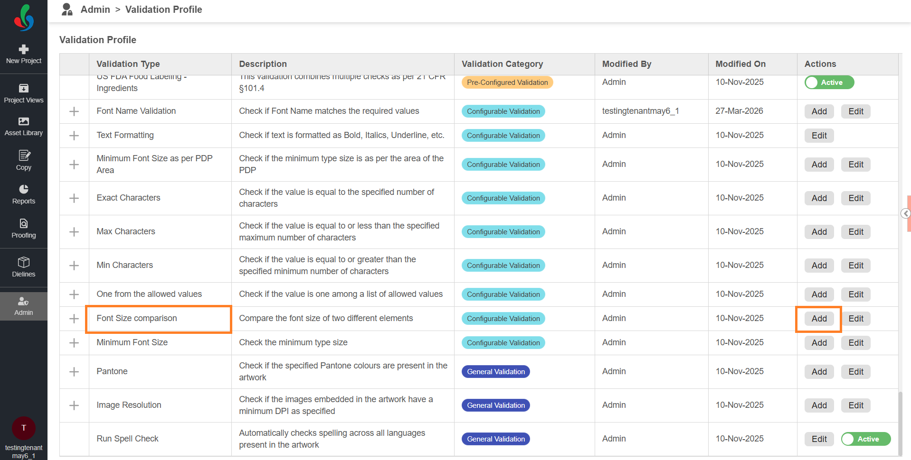Open the Copy section icon
Screen dimensions: 911x460
[24, 156]
